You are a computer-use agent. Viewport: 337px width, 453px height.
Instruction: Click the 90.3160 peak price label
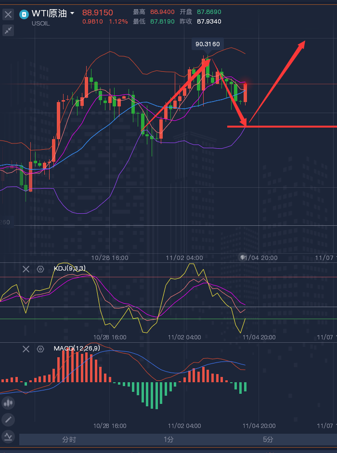click(207, 44)
